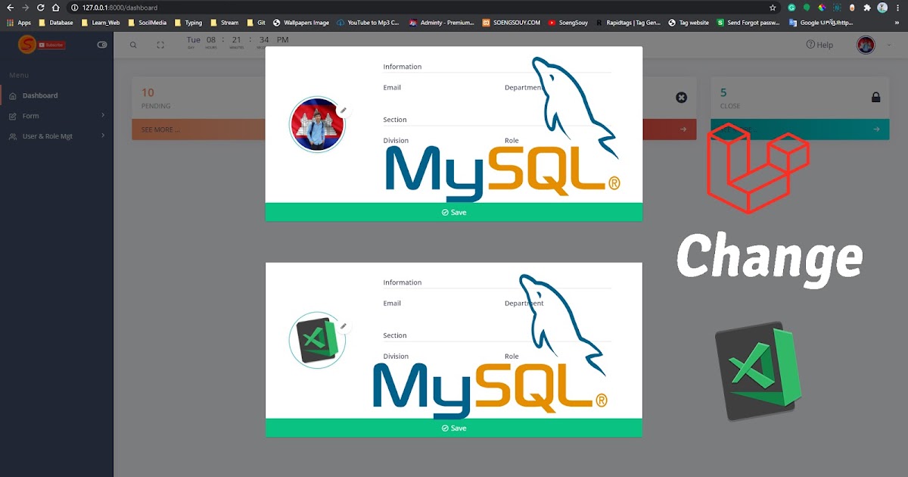This screenshot has height=477, width=908.
Task: Click the lock icon on Close card
Action: pyautogui.click(x=875, y=98)
